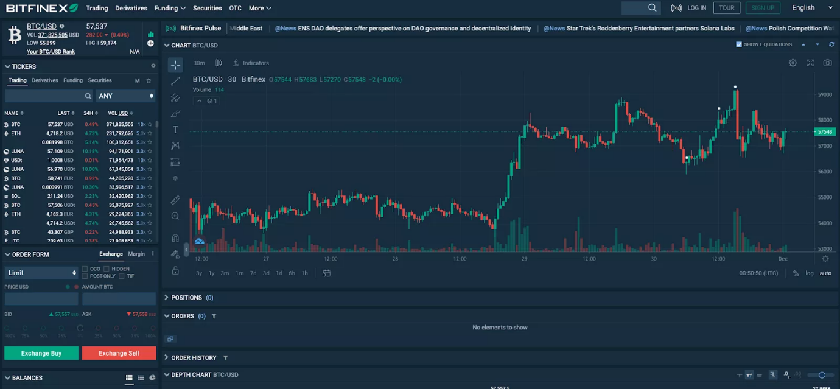Open the go-to-date calendar icon below chart
Viewport: 840px width, 389px height.
click(326, 273)
